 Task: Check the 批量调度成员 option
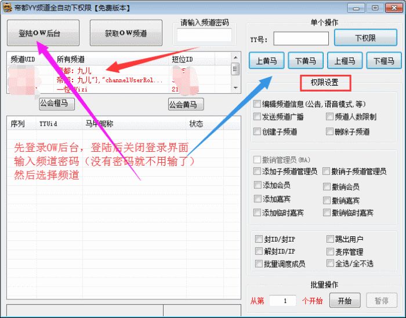coord(259,264)
